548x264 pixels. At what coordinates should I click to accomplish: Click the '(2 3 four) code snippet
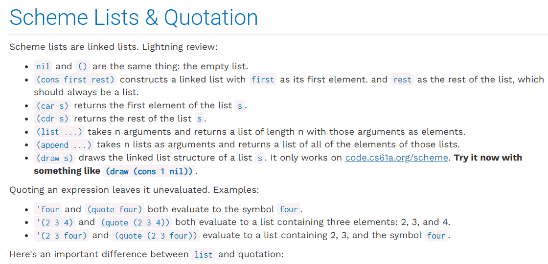(61, 236)
